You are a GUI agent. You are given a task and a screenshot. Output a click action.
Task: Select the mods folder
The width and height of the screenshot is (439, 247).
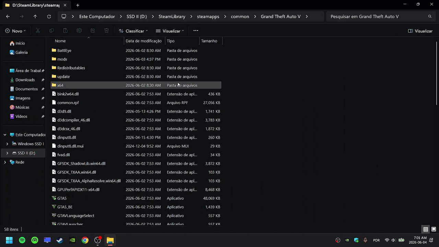tap(136, 59)
